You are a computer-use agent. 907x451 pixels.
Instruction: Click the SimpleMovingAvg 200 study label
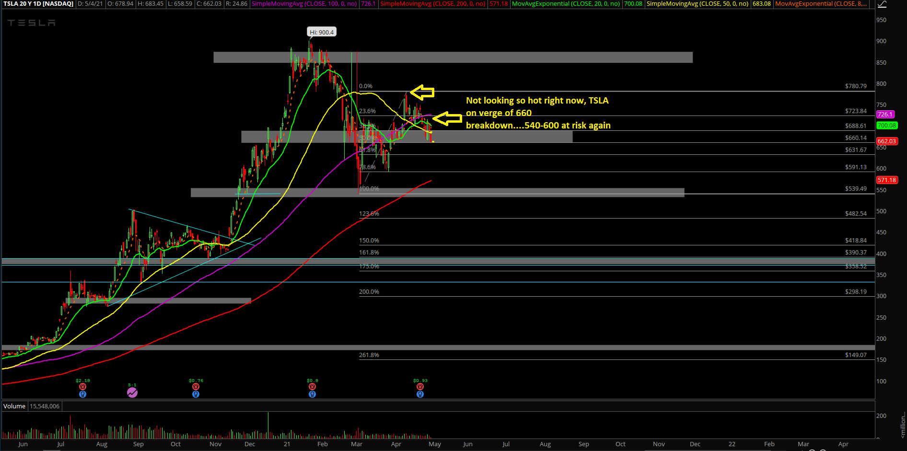coord(432,4)
